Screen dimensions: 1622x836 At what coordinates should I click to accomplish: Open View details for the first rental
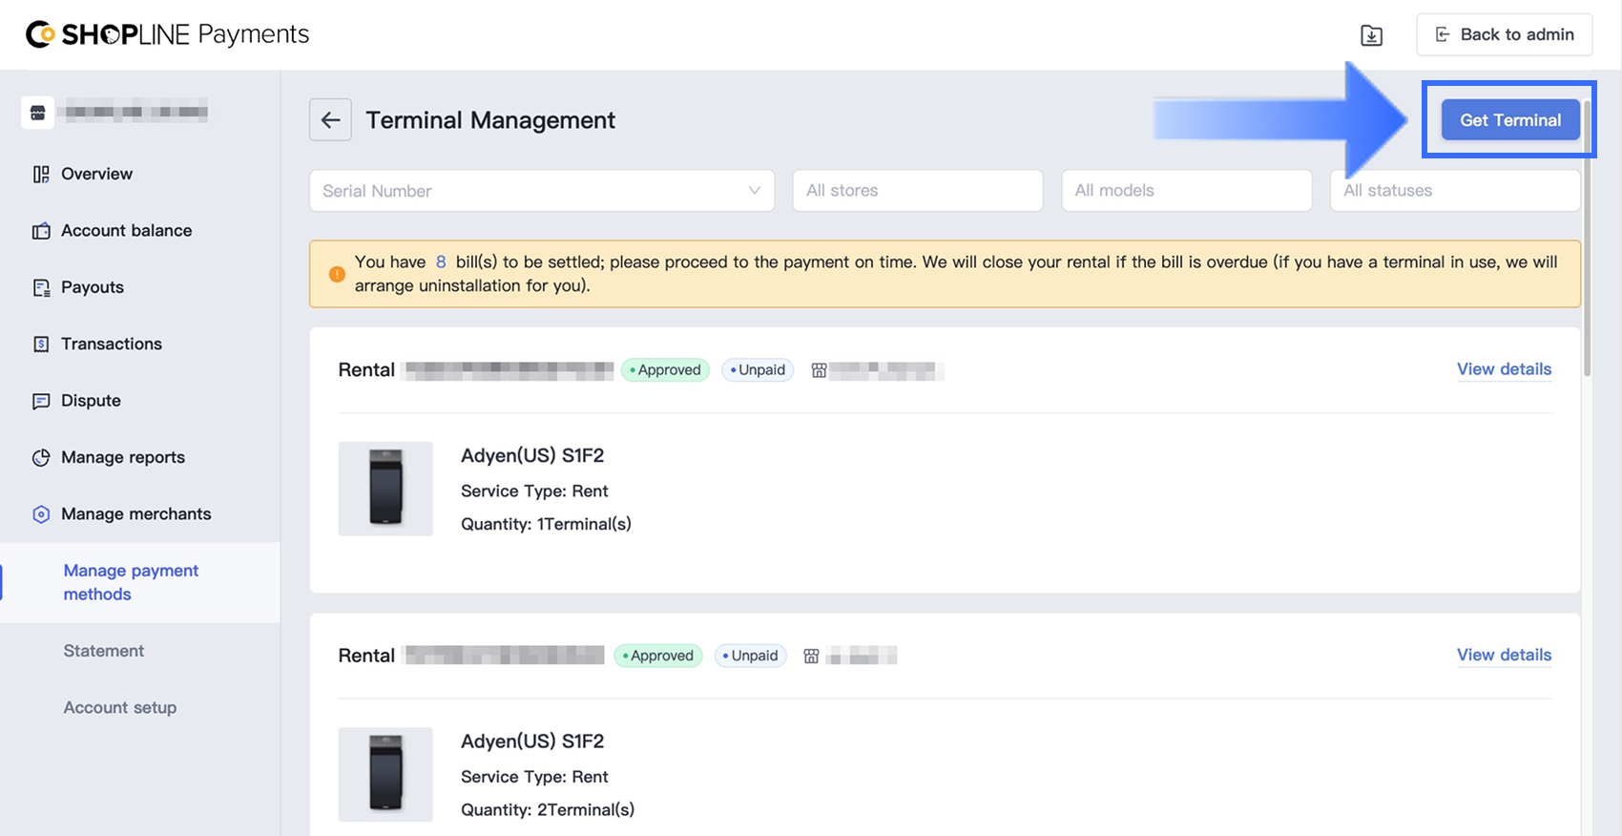(1504, 369)
